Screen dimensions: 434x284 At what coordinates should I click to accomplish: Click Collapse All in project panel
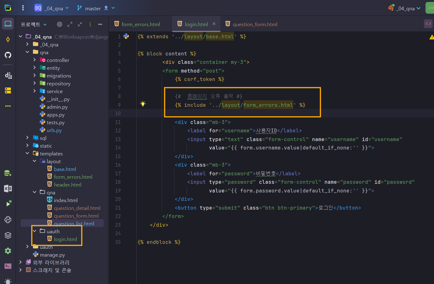click(80, 24)
